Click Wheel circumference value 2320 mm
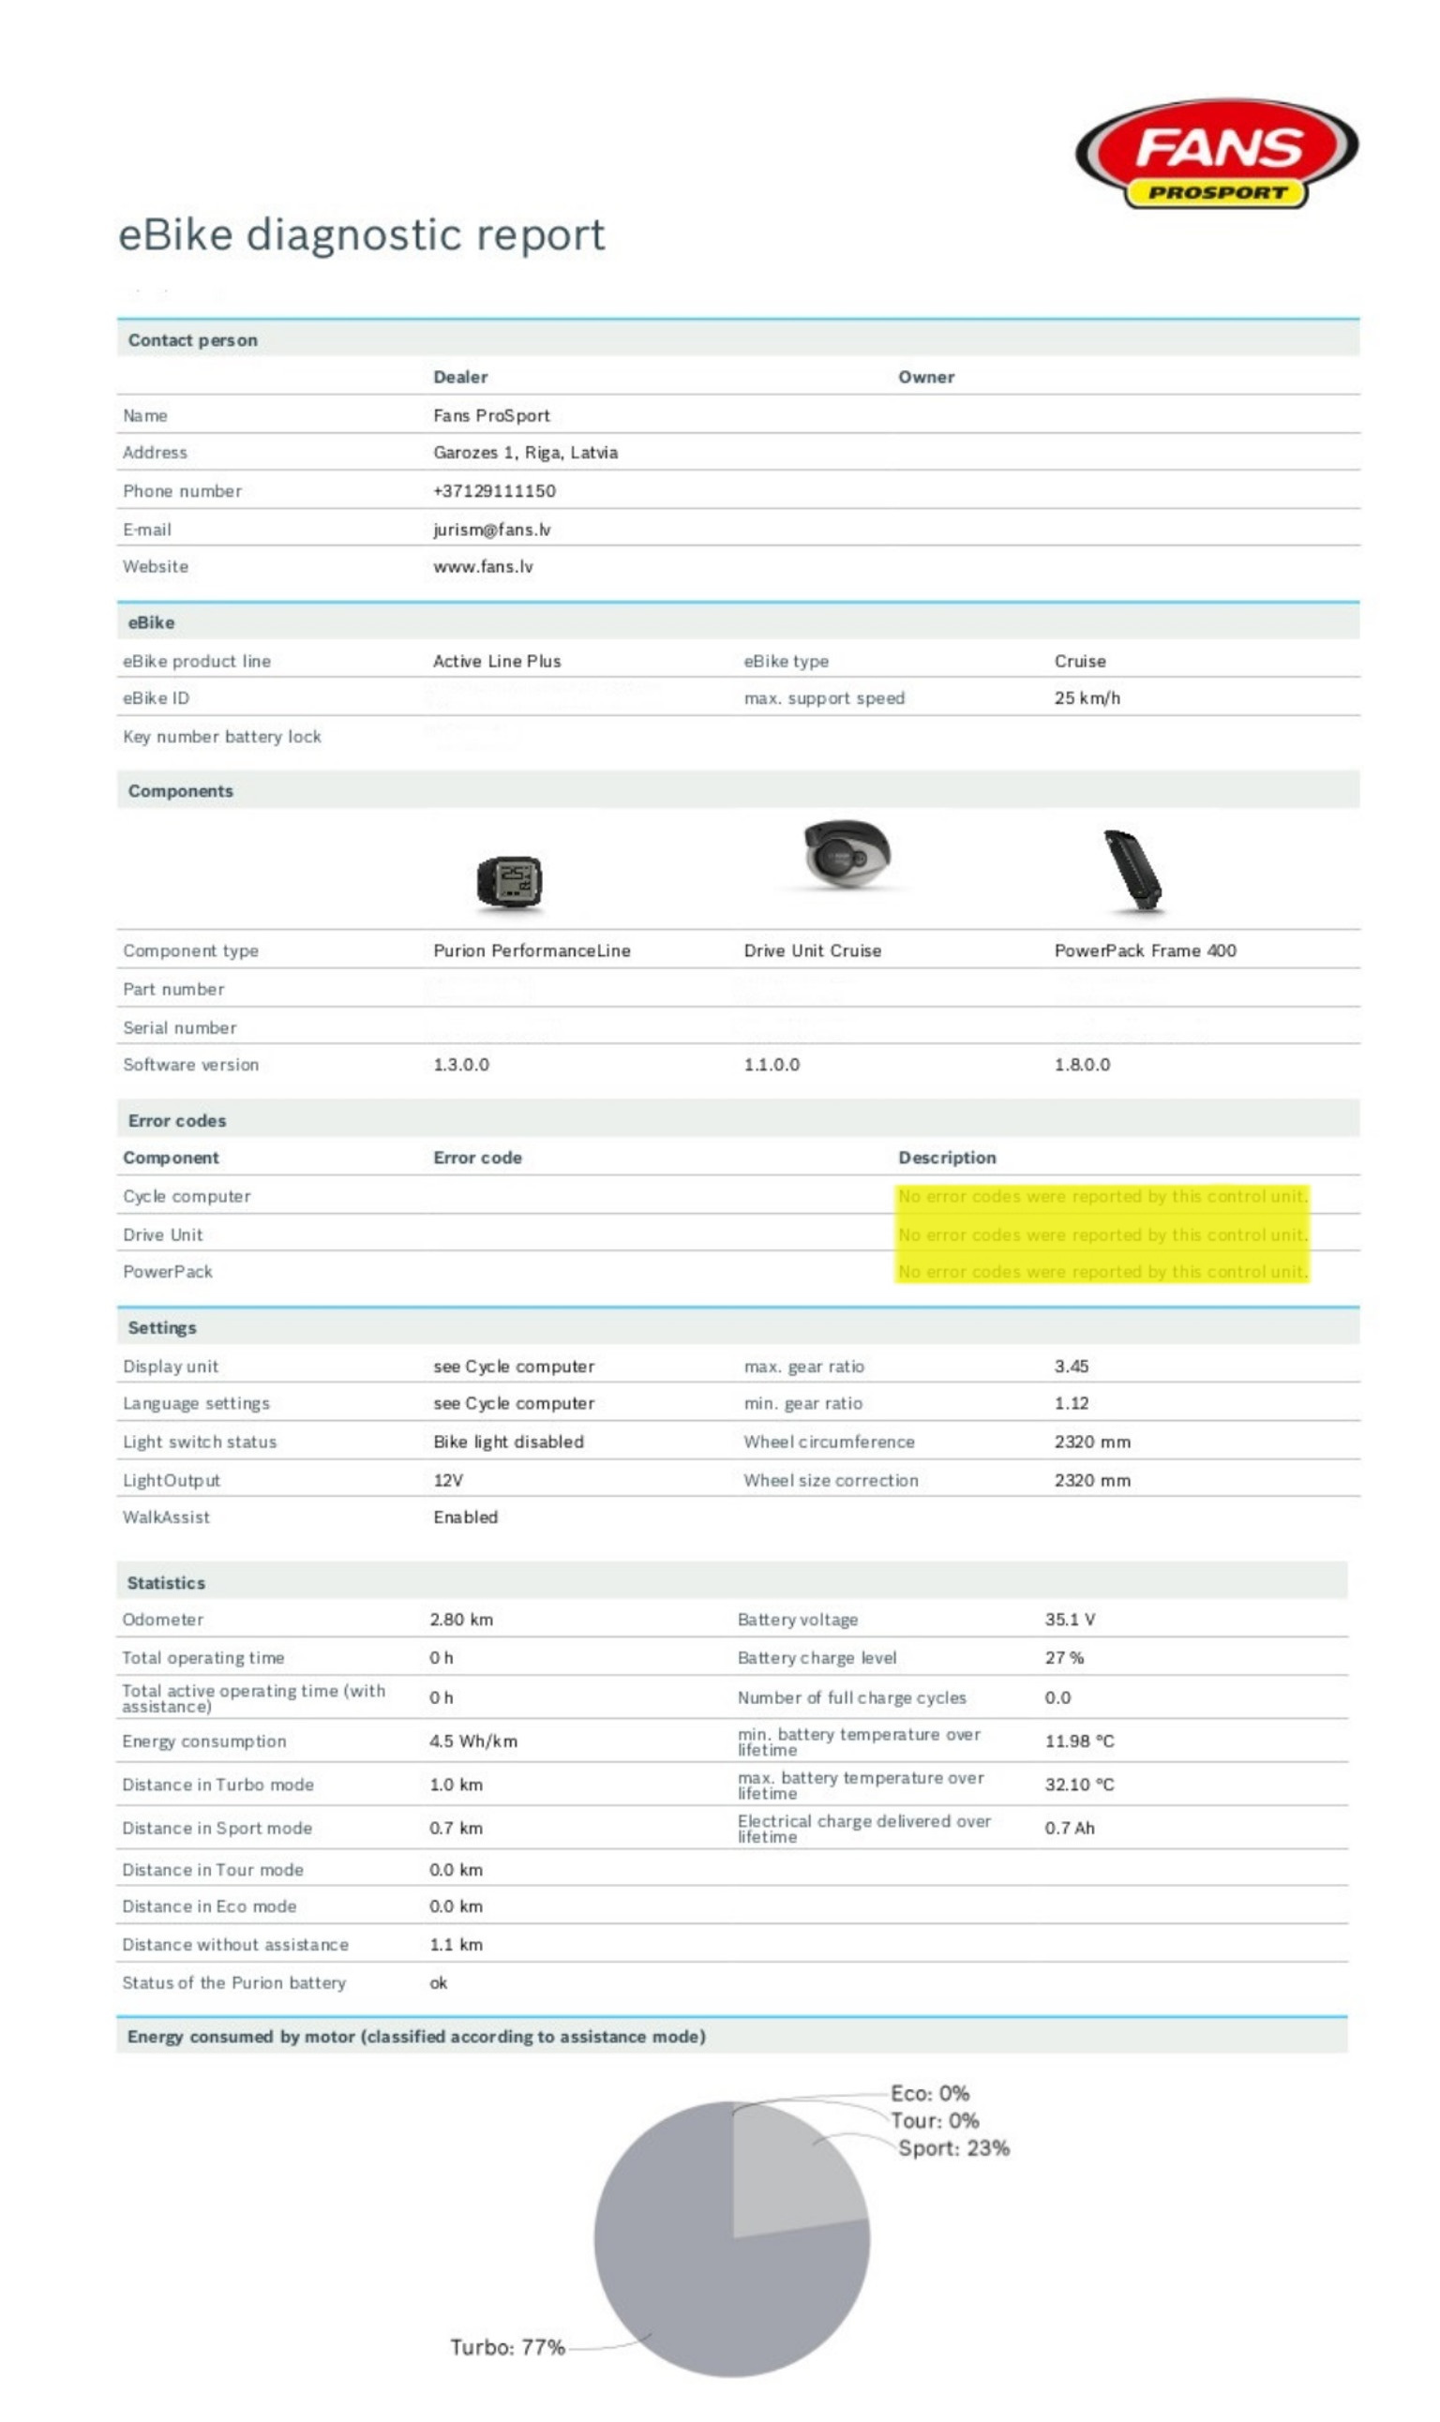1440x2422 pixels. click(x=1092, y=1443)
